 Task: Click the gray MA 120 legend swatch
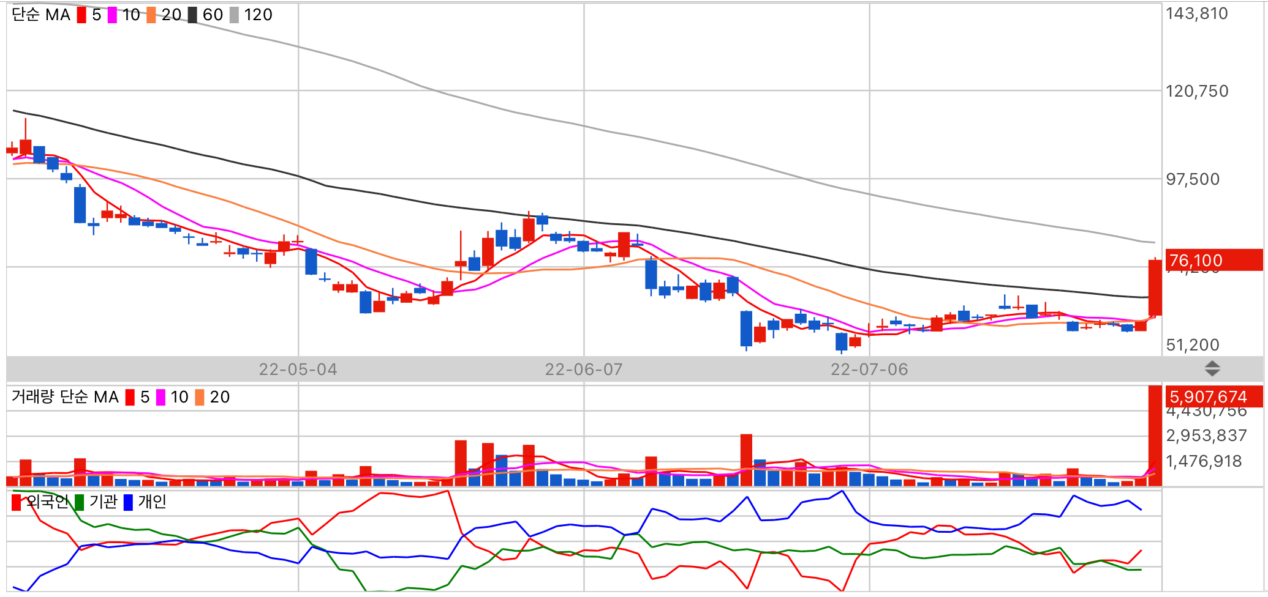234,15
